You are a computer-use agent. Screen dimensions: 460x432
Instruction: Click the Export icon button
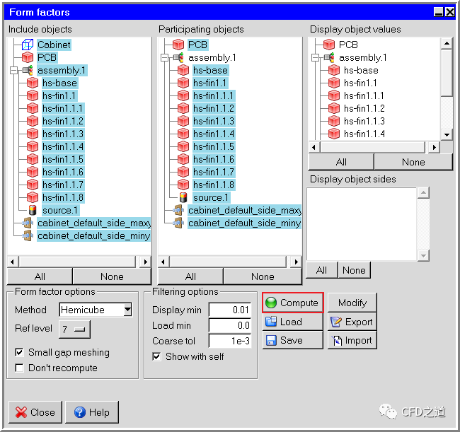pyautogui.click(x=335, y=322)
